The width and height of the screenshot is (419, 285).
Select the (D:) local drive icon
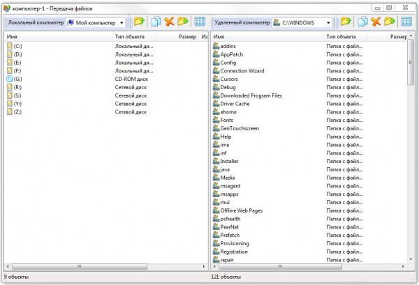[x=10, y=54]
